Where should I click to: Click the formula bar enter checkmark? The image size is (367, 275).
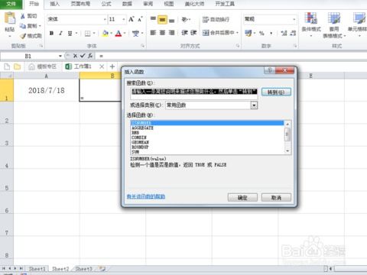click(x=83, y=56)
